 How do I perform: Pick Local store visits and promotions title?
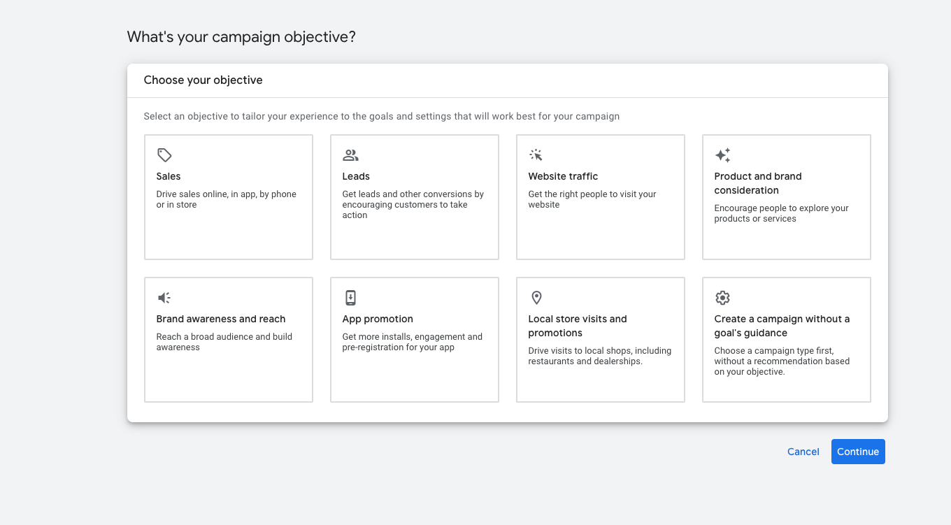(577, 326)
